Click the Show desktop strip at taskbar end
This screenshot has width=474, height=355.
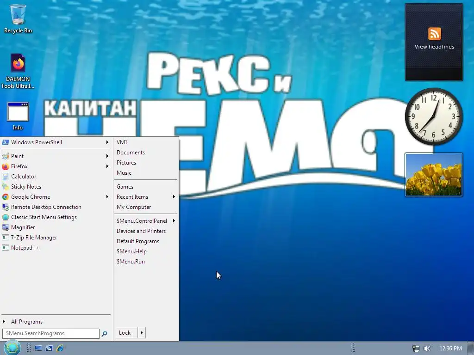click(471, 349)
